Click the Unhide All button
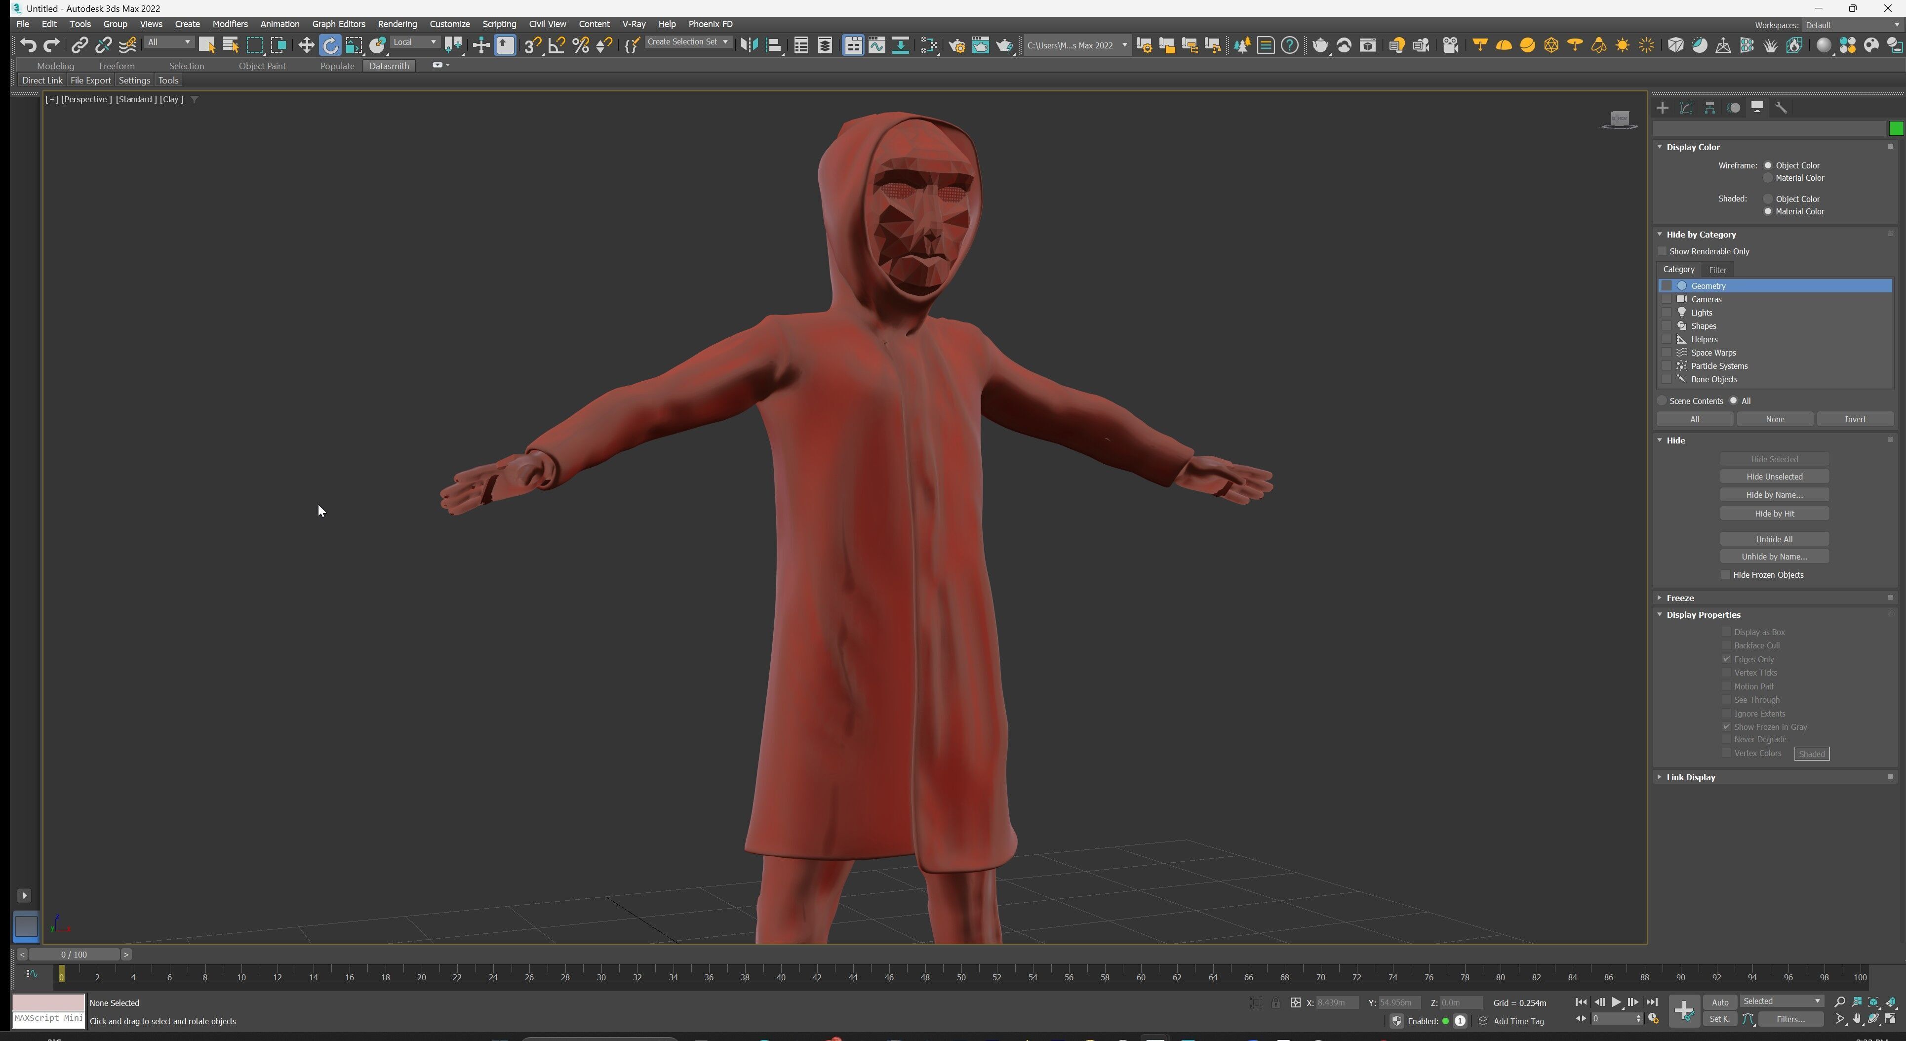 click(x=1774, y=539)
